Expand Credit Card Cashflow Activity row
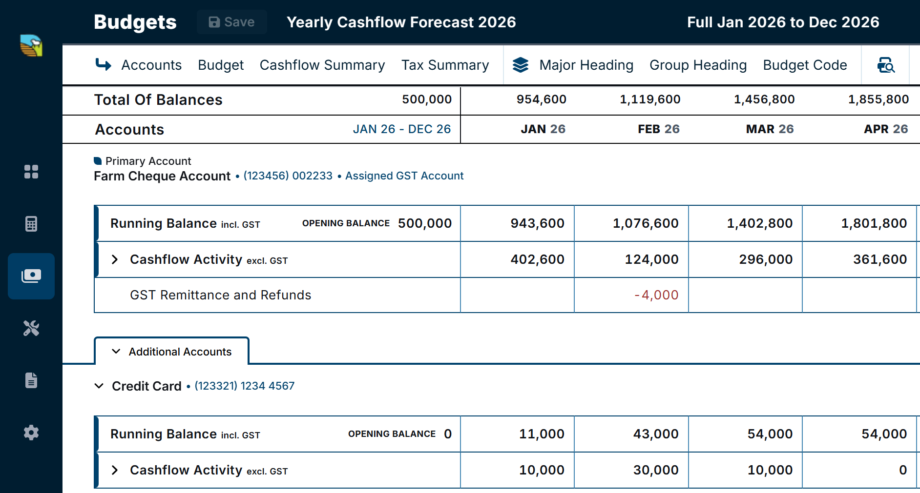The image size is (920, 493). coord(115,470)
